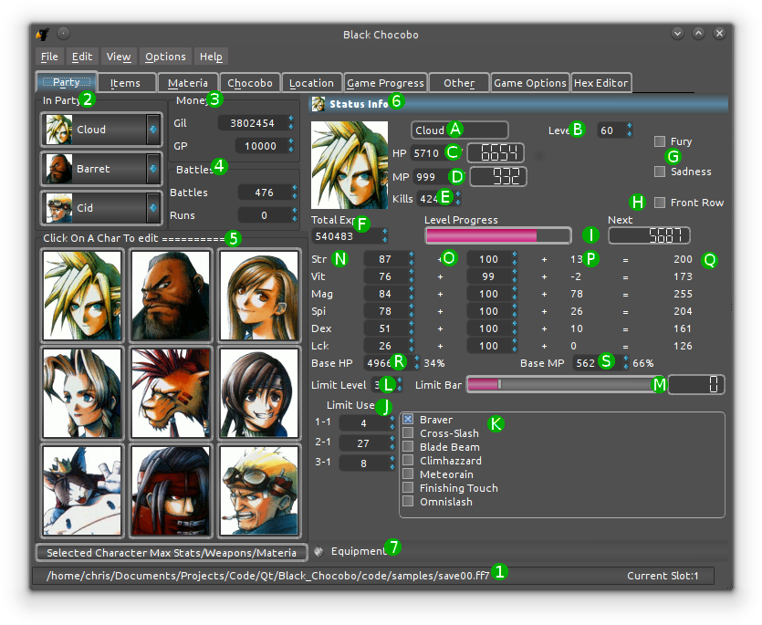Open the Edit menu
The height and width of the screenshot is (625, 762).
(81, 57)
